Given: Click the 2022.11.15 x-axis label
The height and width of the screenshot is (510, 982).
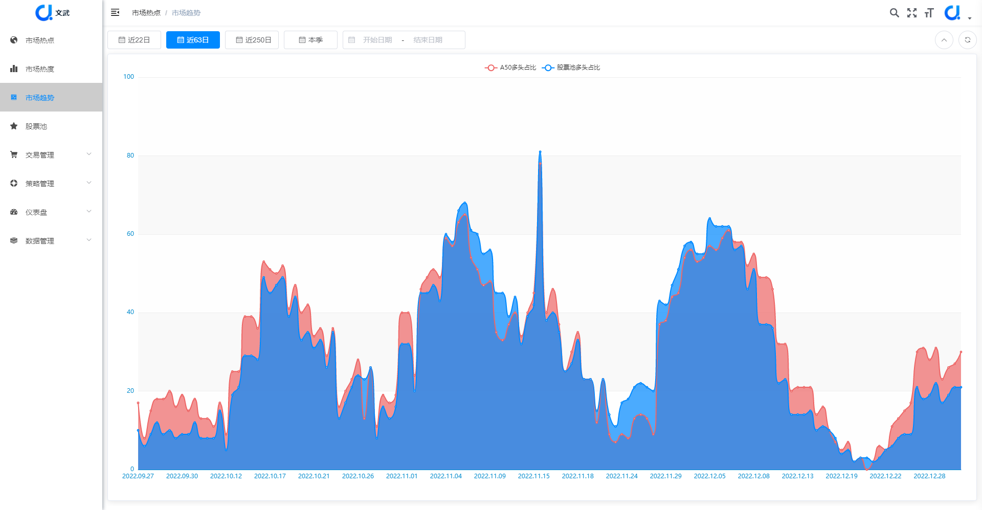Looking at the screenshot, I should coord(533,476).
